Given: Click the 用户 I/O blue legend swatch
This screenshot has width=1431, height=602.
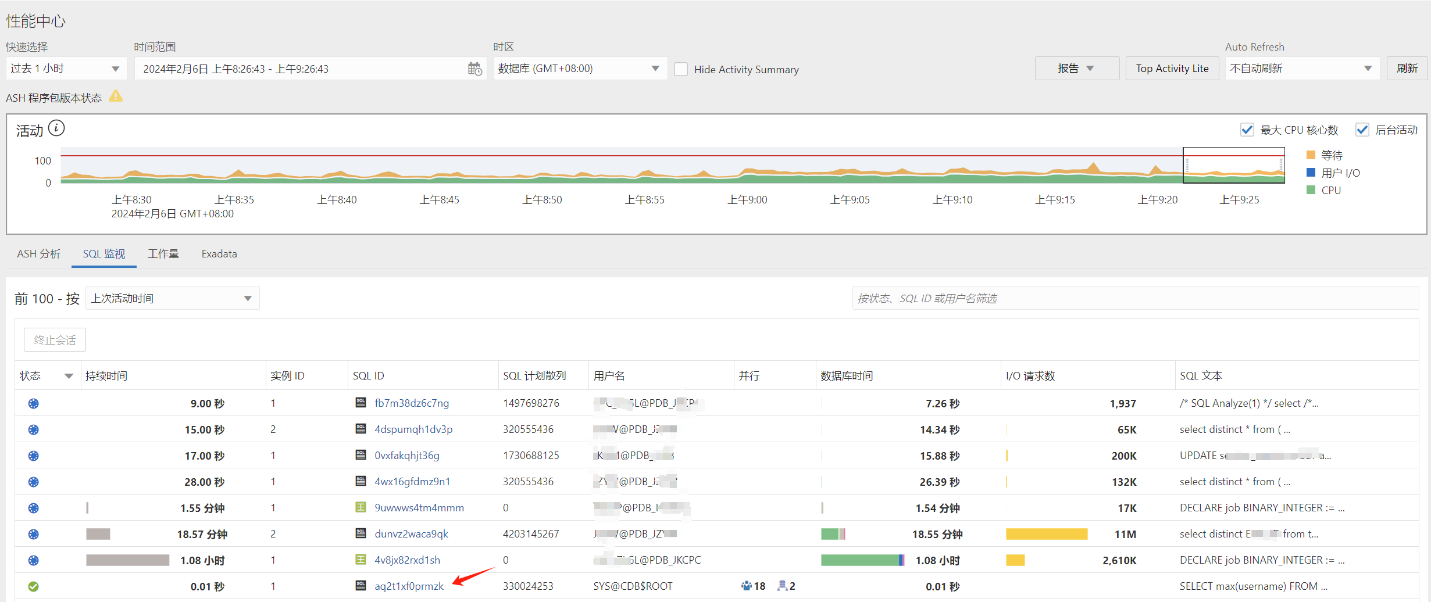Looking at the screenshot, I should point(1311,172).
